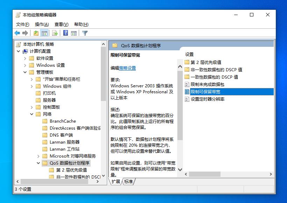This screenshot has width=287, height=203.
Task: Click the export list toolbar icon
Action: [55, 33]
